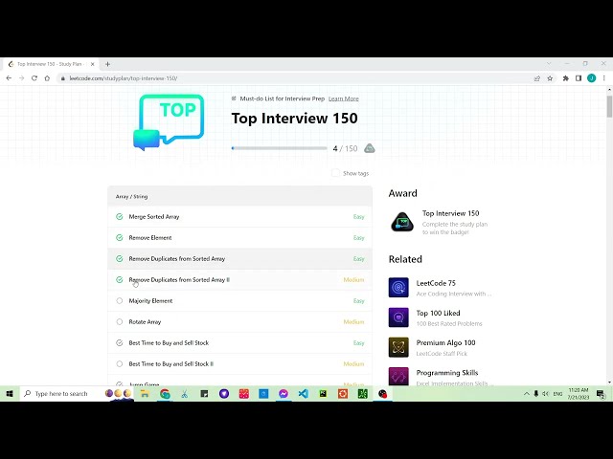This screenshot has width=613, height=459.
Task: Click the Easy label for Majority Element
Action: pos(358,301)
